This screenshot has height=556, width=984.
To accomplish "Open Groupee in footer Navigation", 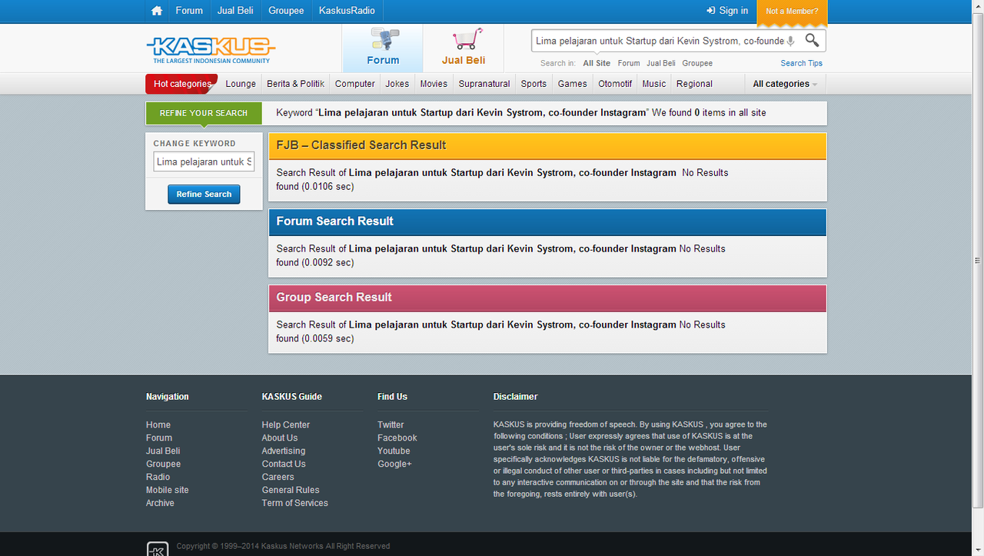I will 163,464.
